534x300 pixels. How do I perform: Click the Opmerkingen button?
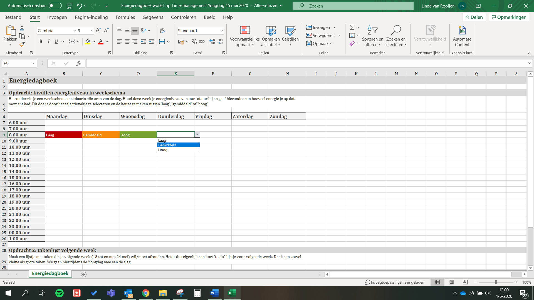(509, 17)
